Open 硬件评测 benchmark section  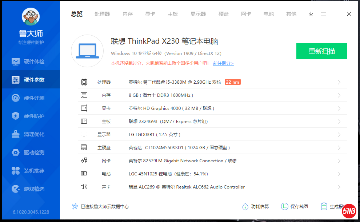[31, 98]
